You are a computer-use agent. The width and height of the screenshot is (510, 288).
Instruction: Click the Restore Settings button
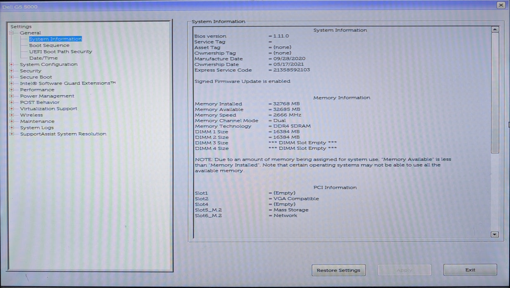(x=338, y=270)
